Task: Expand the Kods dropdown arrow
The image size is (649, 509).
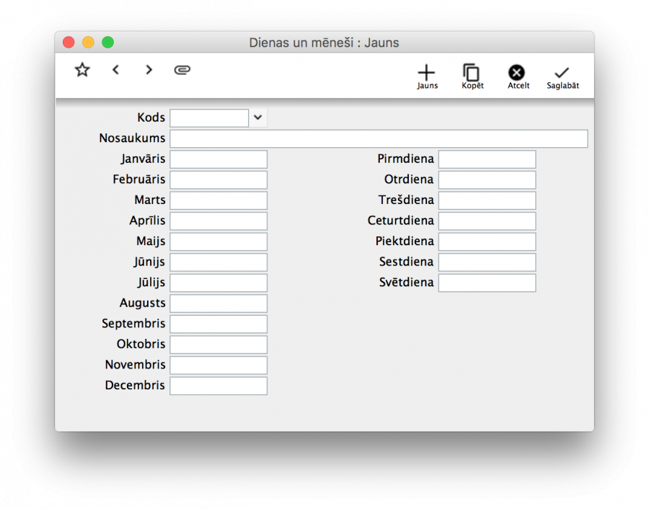Action: tap(258, 118)
